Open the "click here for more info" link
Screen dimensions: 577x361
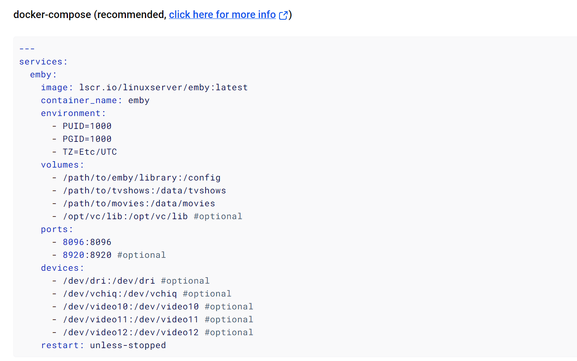click(222, 15)
